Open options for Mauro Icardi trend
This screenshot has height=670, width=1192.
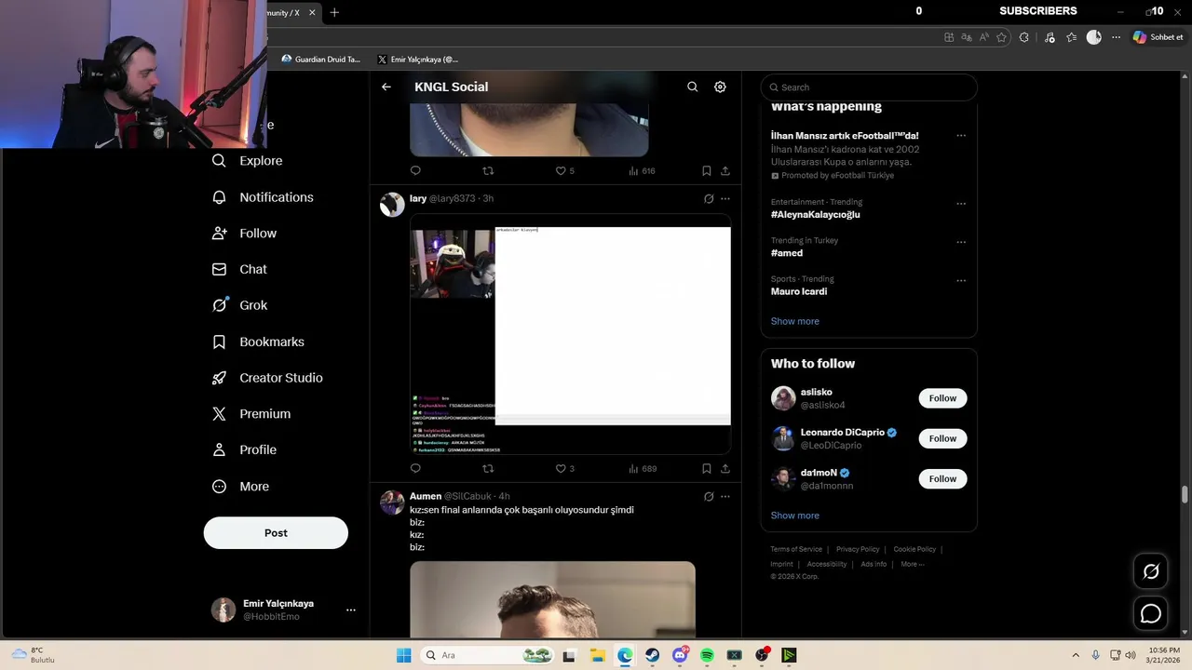(x=961, y=281)
